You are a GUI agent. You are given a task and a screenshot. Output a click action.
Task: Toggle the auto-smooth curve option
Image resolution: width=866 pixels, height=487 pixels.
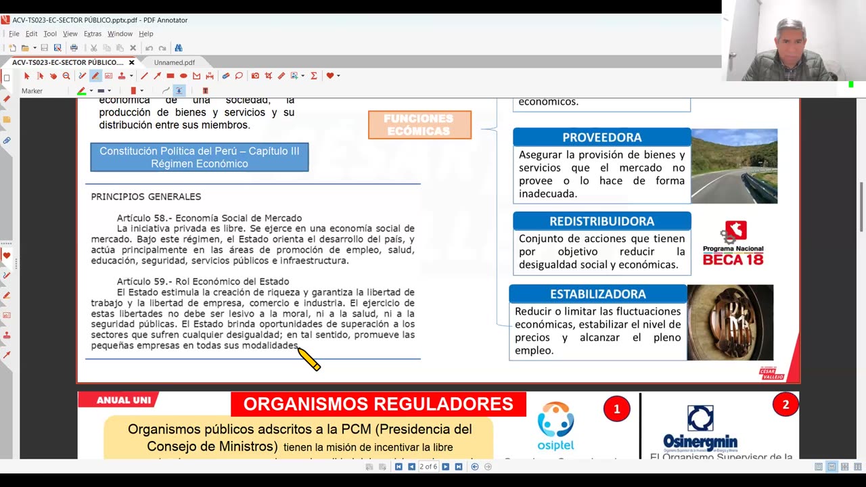(x=165, y=91)
